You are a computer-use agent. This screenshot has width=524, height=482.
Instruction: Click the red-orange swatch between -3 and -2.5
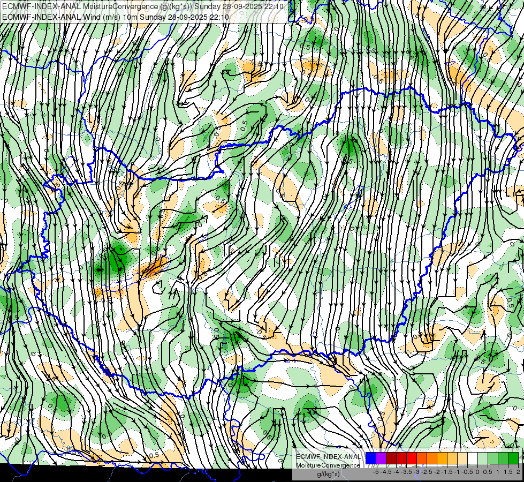point(422,458)
